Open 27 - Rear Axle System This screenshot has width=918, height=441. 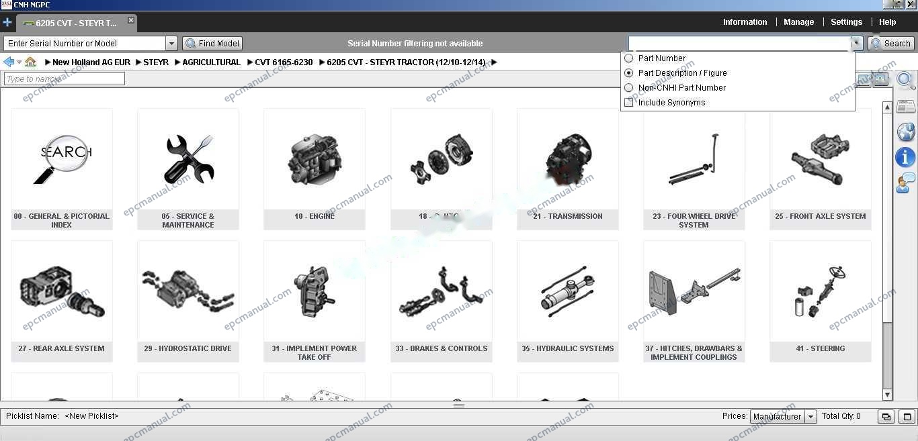point(62,301)
